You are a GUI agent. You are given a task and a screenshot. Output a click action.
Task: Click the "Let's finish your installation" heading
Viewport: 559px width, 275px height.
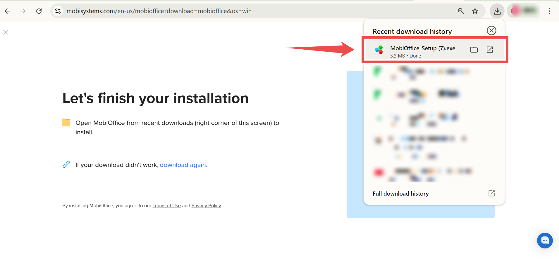pyautogui.click(x=155, y=98)
